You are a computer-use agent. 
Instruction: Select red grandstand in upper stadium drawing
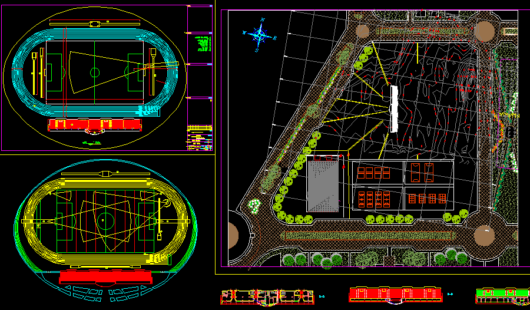pos(95,124)
